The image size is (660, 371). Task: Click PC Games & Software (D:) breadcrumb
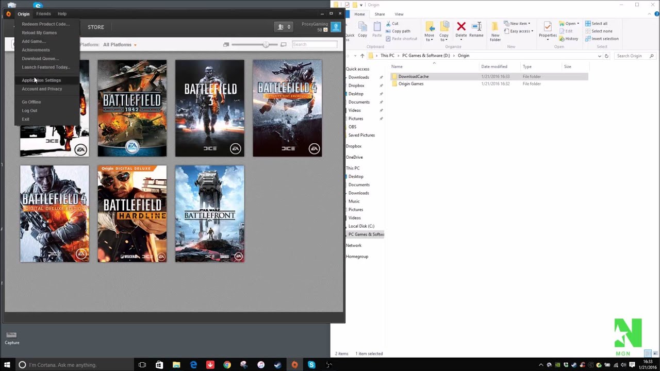(426, 56)
